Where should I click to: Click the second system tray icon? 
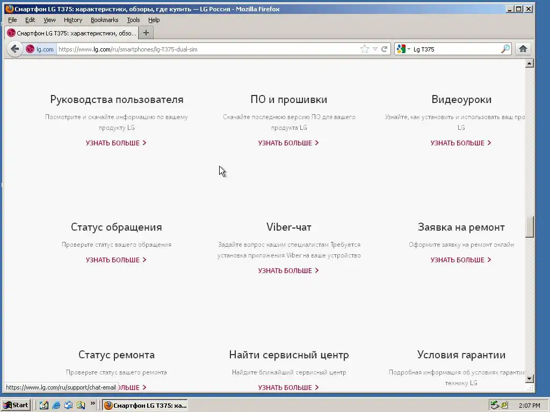point(504,405)
